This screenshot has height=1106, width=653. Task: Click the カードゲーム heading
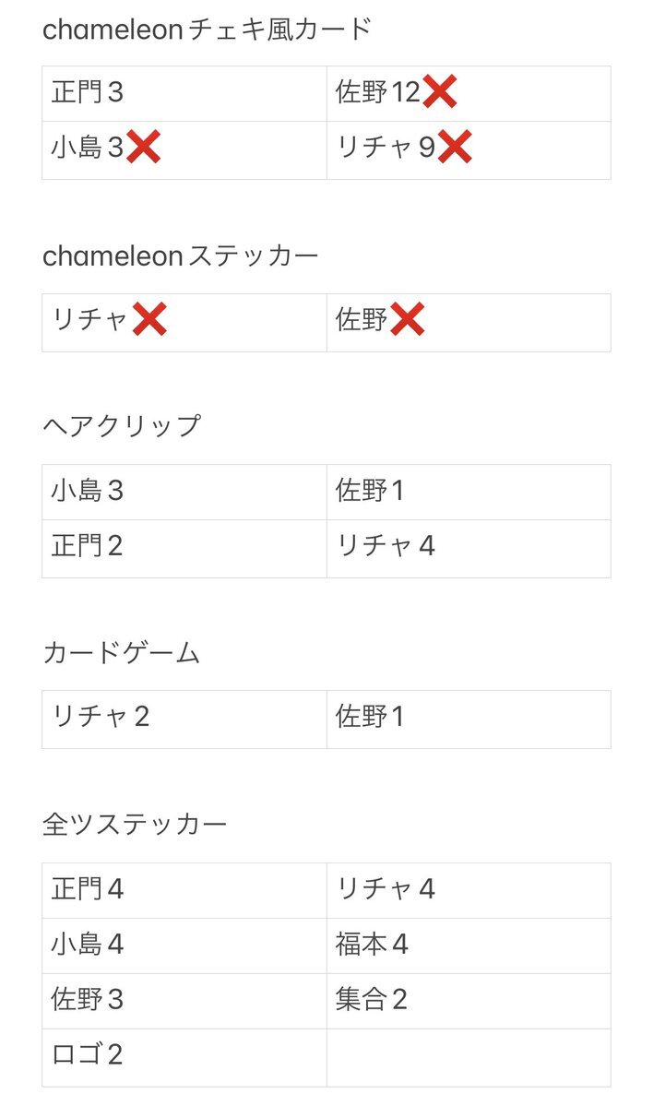[x=122, y=653]
